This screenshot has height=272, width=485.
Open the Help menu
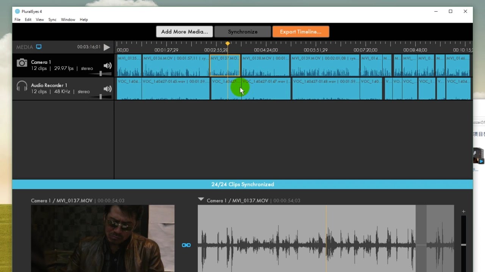[x=84, y=20]
